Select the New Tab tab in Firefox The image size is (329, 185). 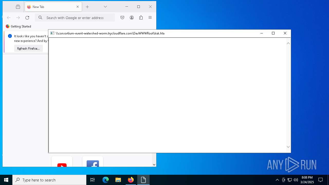tap(53, 7)
